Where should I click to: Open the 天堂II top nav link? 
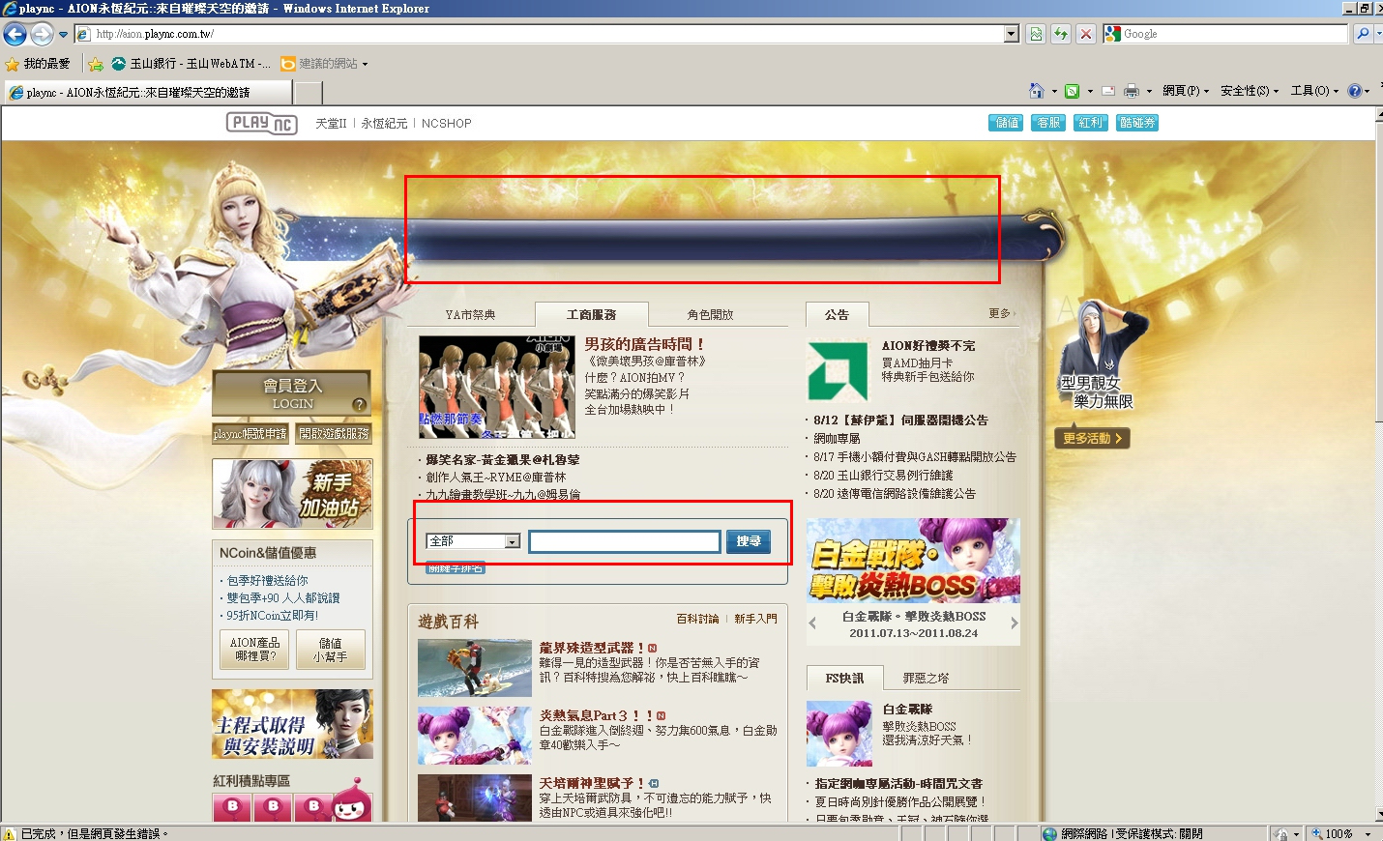pyautogui.click(x=331, y=124)
